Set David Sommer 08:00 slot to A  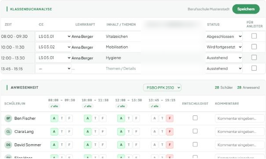pos(54,145)
